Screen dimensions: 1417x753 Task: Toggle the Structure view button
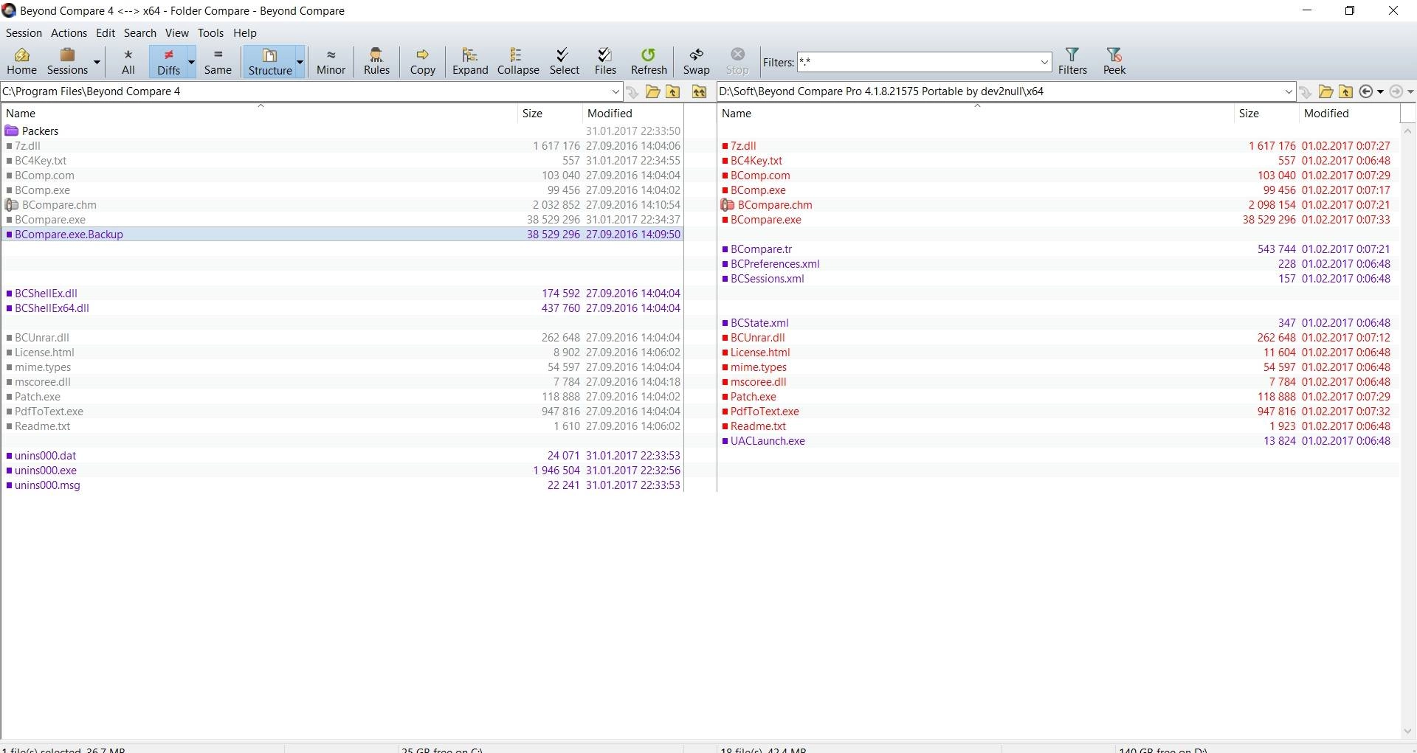(x=269, y=61)
